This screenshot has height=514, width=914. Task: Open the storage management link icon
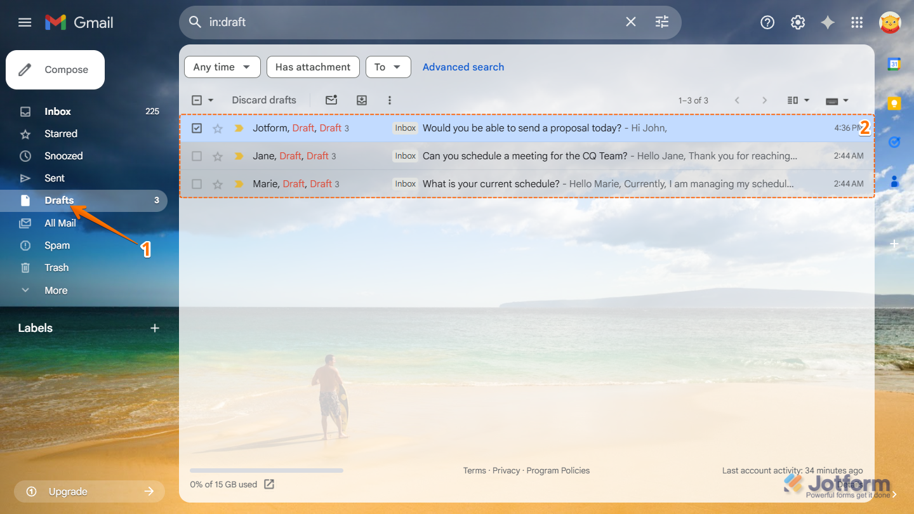[x=269, y=484]
